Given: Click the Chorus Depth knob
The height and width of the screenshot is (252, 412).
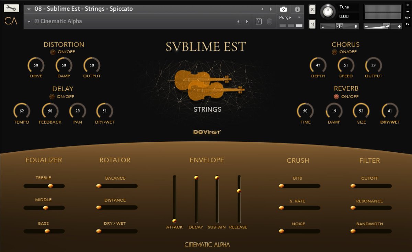Looking at the screenshot, I should pyautogui.click(x=318, y=65).
